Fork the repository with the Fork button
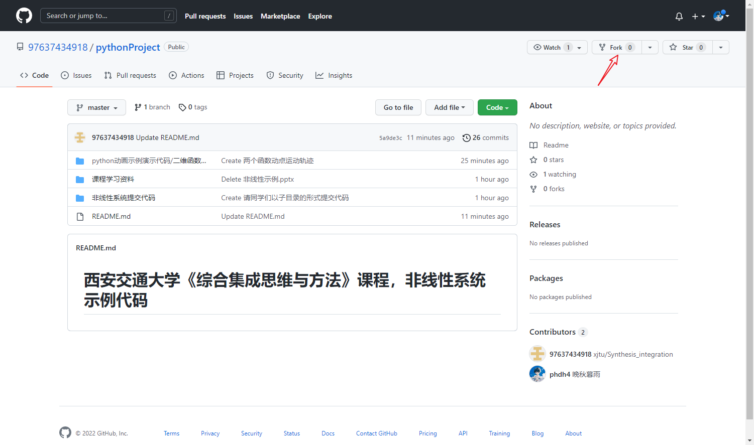Viewport: 754px width, 445px height. coord(617,47)
